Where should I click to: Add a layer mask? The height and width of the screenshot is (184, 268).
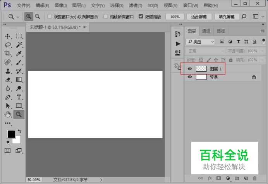[218, 178]
